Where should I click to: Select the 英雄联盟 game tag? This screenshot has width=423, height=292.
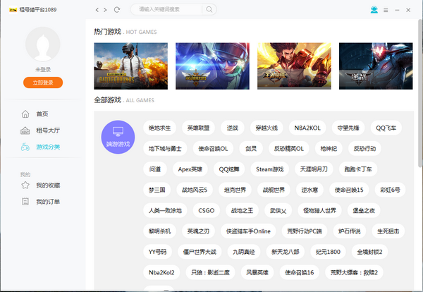198,128
